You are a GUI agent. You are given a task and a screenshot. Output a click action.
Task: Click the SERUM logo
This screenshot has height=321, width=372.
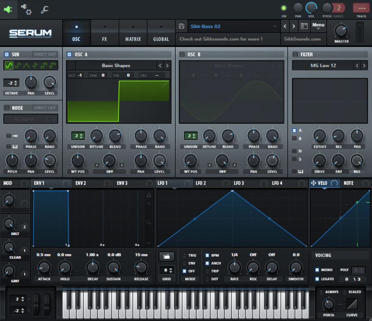tap(30, 33)
